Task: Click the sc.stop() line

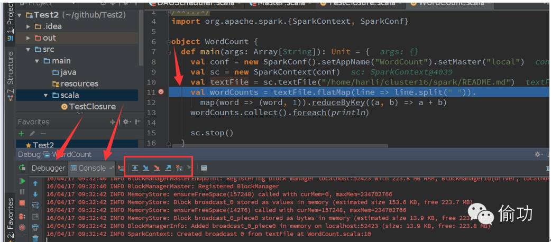Action: point(212,133)
